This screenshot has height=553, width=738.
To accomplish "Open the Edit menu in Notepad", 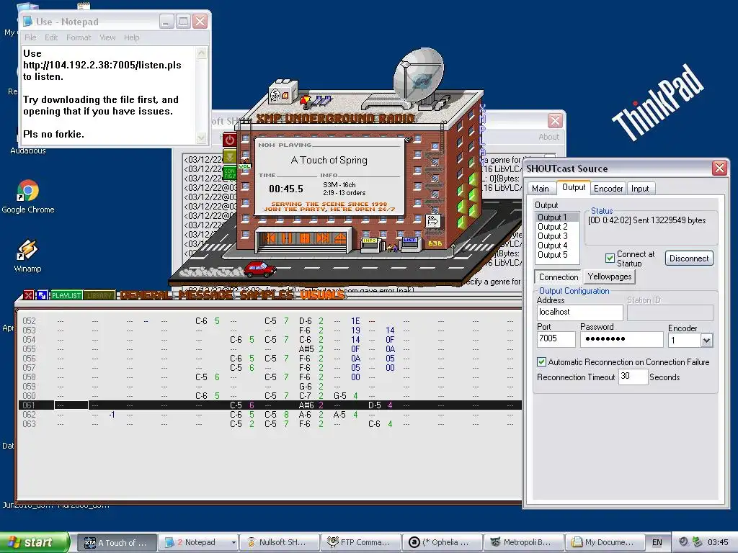I will [x=51, y=37].
